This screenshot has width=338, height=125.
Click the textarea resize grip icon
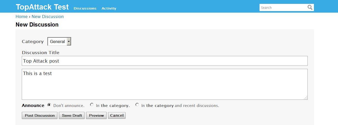pos(306,98)
